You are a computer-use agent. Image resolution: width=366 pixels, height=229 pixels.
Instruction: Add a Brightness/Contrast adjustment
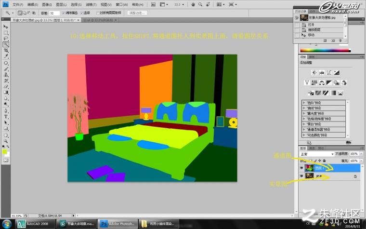click(314, 72)
